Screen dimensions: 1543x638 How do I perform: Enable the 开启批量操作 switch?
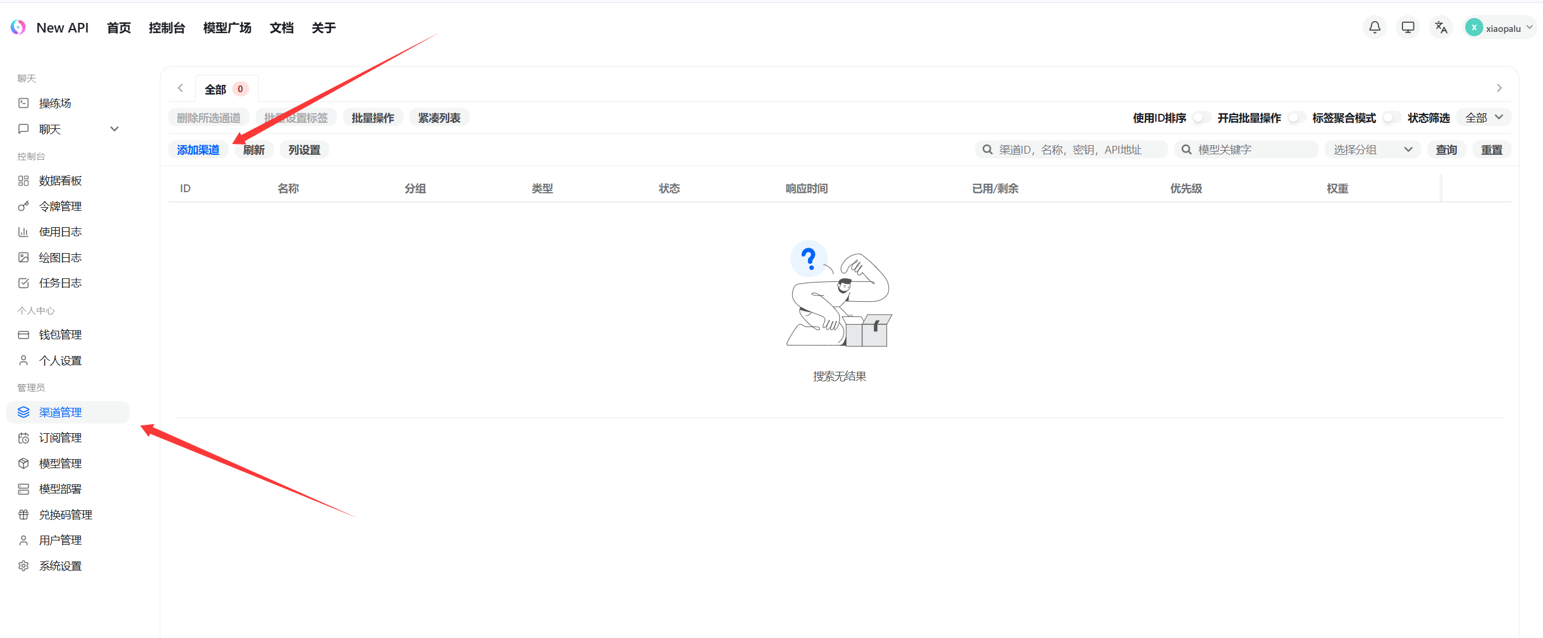(x=1295, y=117)
